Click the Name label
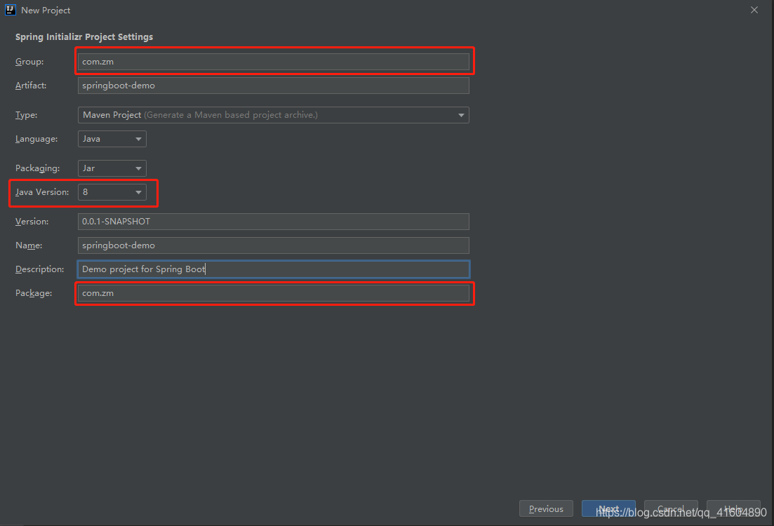774x526 pixels. [29, 245]
